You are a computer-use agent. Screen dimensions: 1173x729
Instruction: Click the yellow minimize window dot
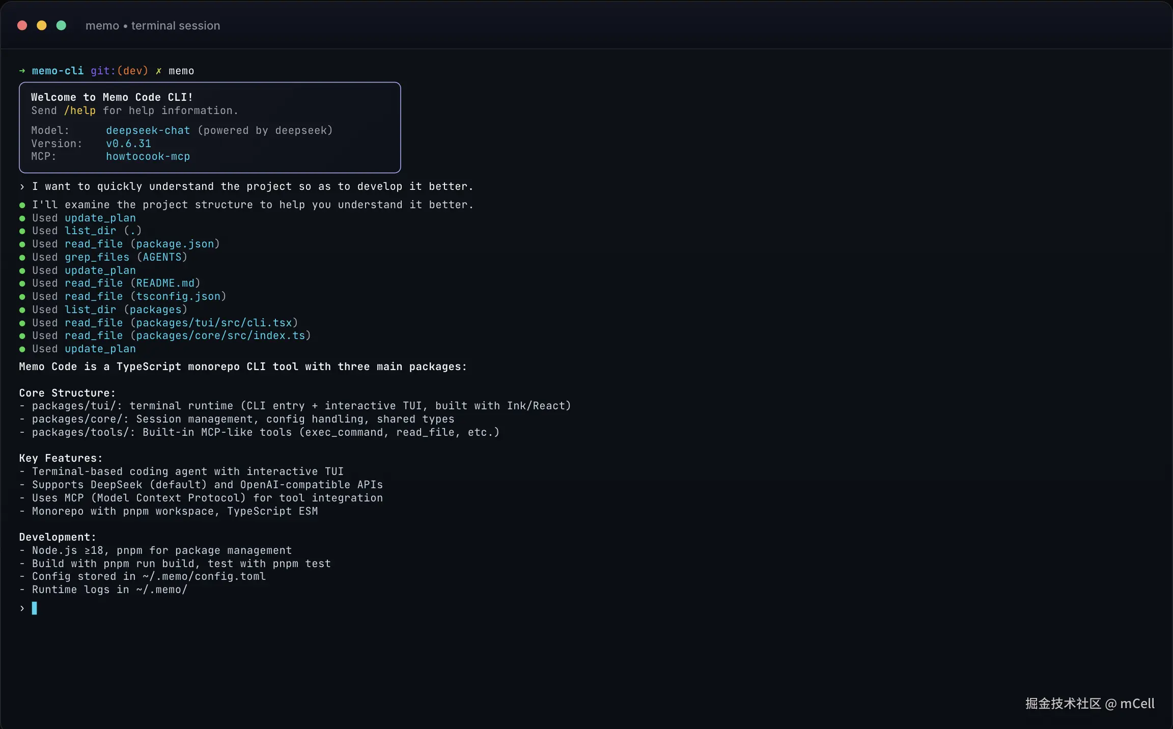[42, 25]
